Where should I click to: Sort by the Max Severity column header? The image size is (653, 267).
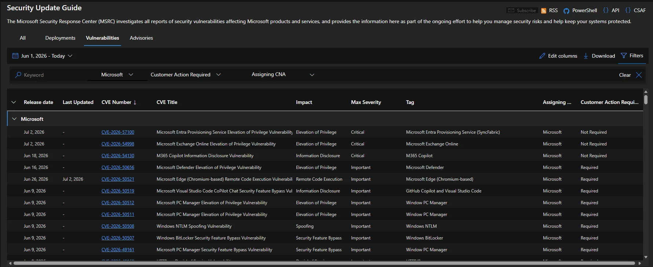point(366,102)
